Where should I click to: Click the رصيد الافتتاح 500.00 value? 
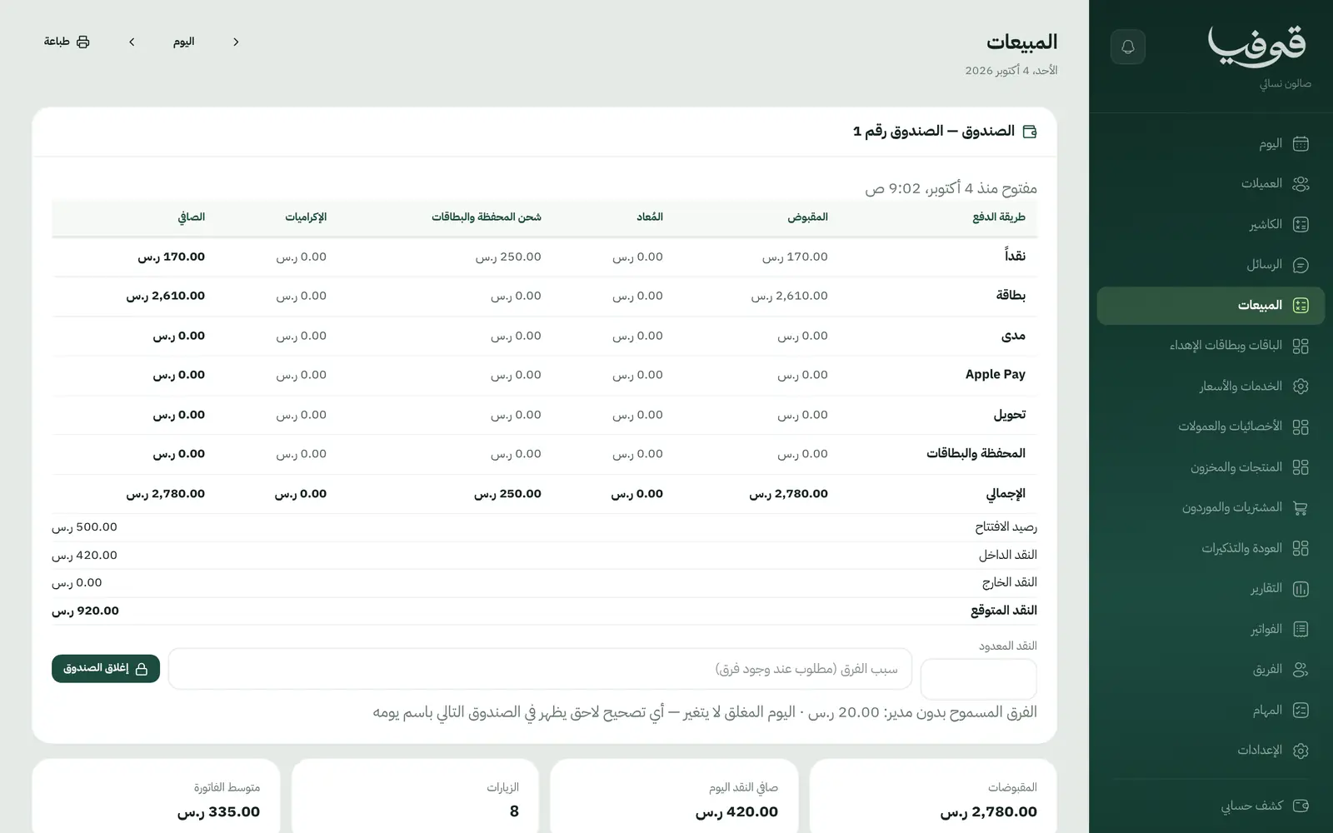84,527
